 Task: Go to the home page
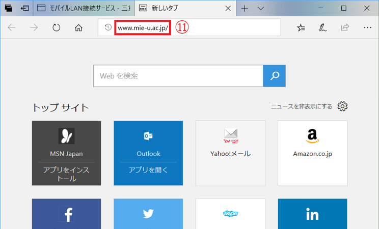tap(78, 27)
